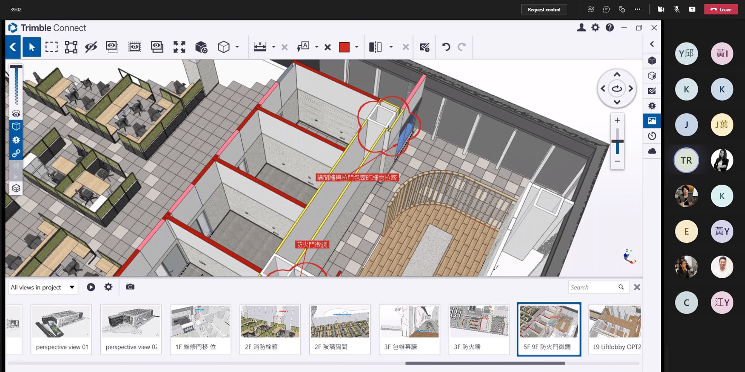Unmute the microphone in meeting bar
745x372 pixels.
point(677,9)
